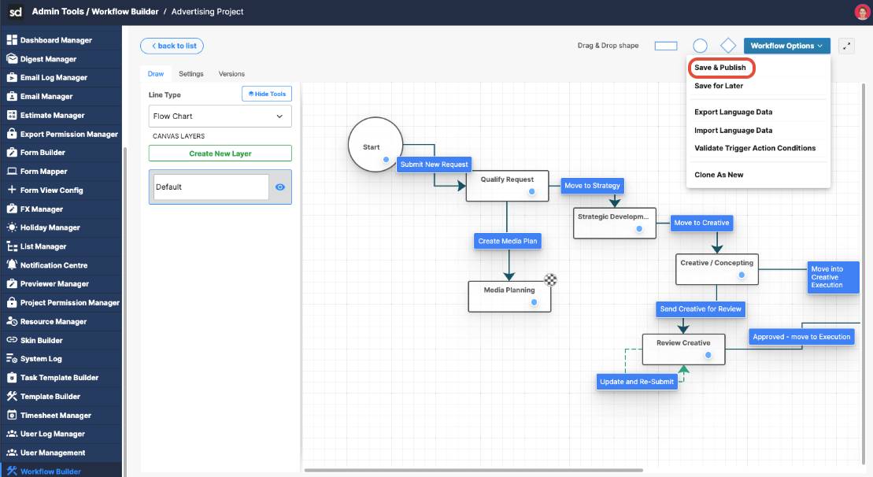Choose Save & Publish from menu
Viewport: 873px width, 477px height.
tap(720, 68)
